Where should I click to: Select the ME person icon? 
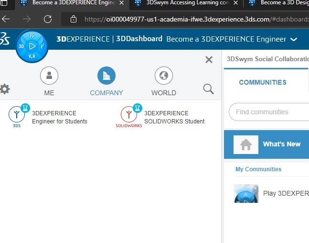pyautogui.click(x=49, y=76)
